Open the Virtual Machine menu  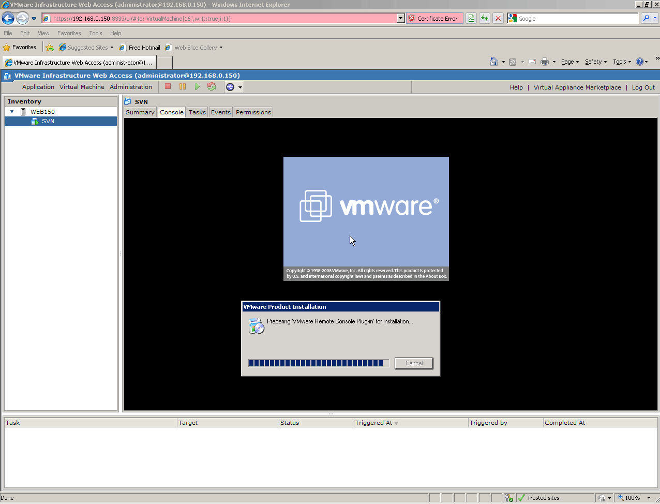click(82, 87)
